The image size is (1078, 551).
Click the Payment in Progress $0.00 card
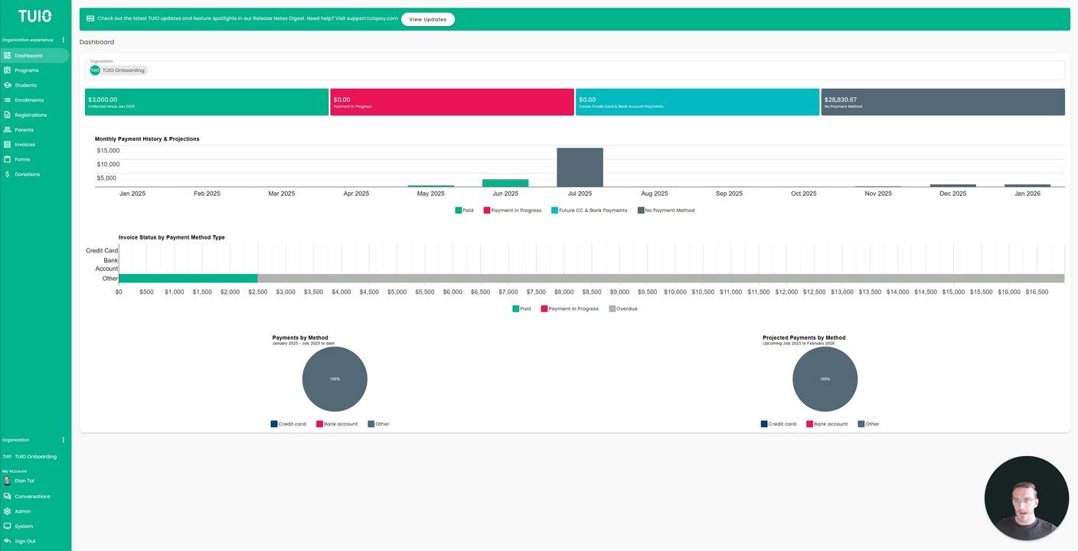[452, 102]
